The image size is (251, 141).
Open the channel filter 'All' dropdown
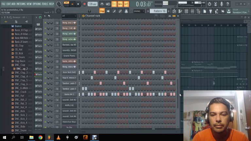[x=69, y=16]
